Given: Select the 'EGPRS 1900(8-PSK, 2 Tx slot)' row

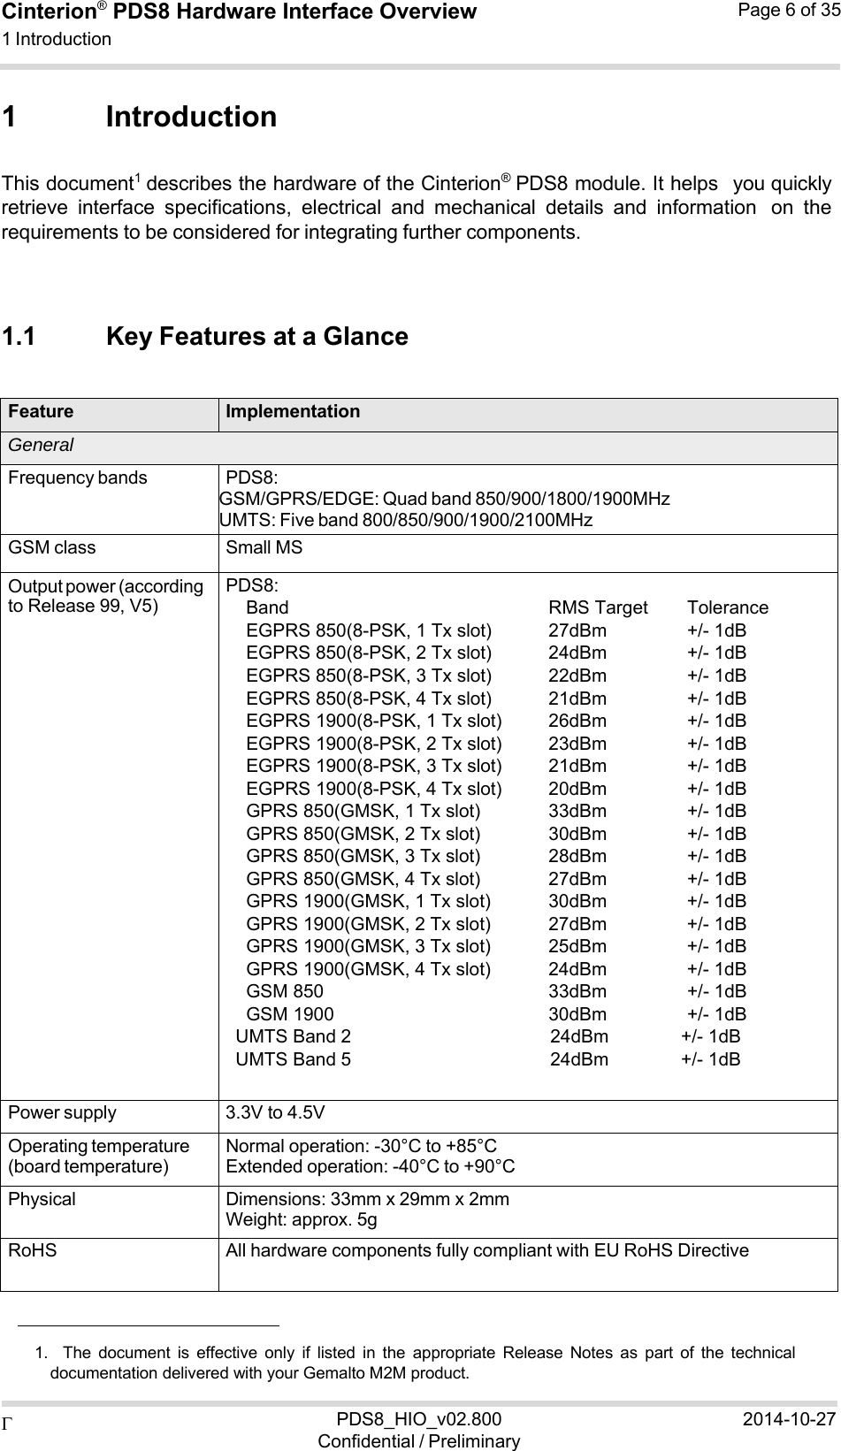Looking at the screenshot, I should coord(496,745).
